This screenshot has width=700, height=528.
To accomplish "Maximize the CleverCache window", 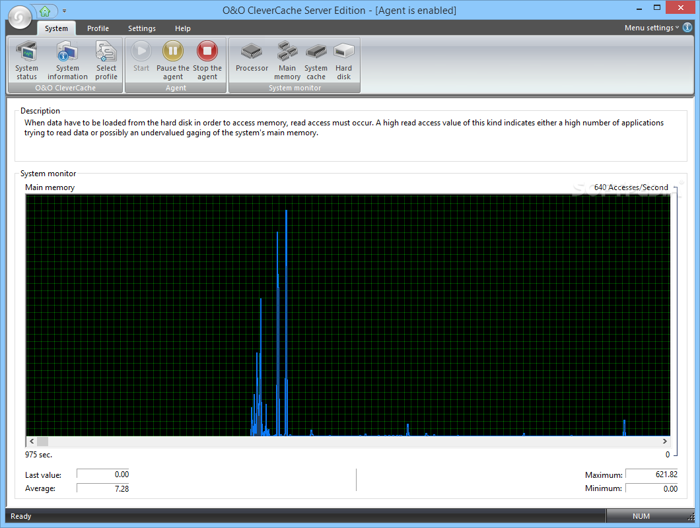I will tap(656, 7).
